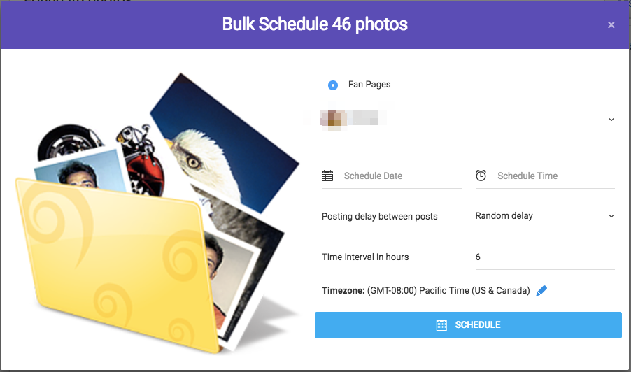This screenshot has width=631, height=372.
Task: Expand the fan page selection dropdown arrow
Action: pos(611,120)
